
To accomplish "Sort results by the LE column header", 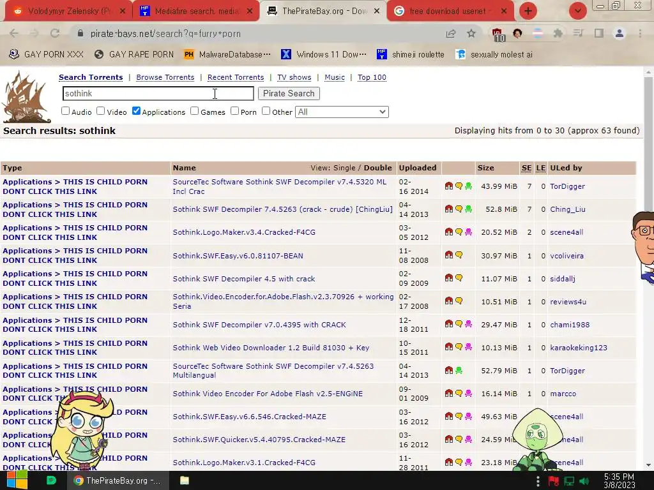I will (x=540, y=168).
